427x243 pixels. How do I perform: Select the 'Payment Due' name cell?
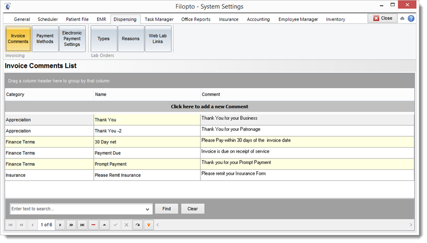(147, 153)
